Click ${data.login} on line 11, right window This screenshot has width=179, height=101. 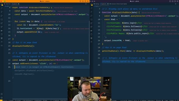click(129, 23)
